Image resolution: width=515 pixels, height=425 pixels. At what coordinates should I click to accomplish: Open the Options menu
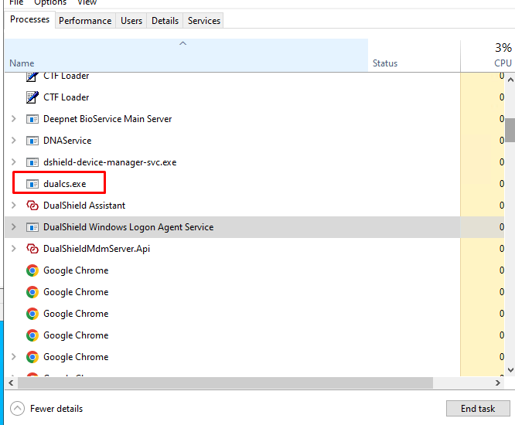50,3
